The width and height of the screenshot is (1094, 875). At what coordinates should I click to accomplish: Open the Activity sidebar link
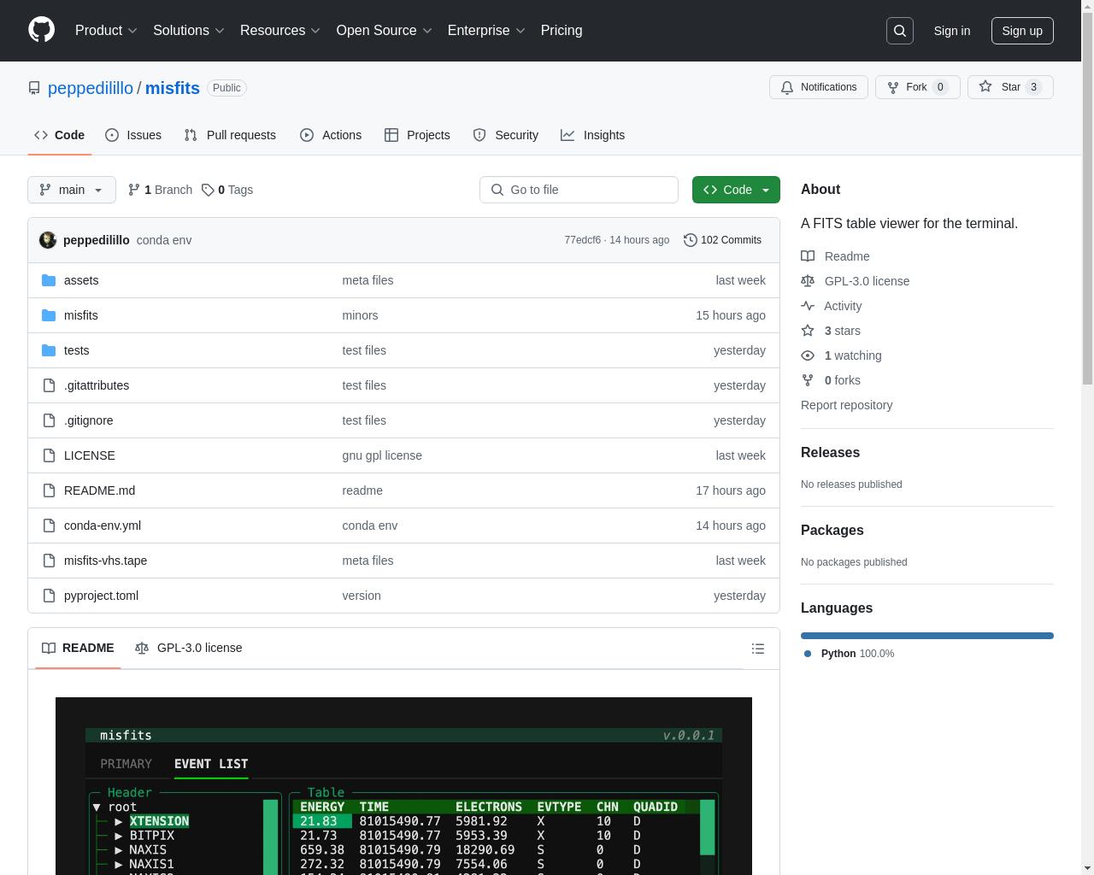coord(831,306)
